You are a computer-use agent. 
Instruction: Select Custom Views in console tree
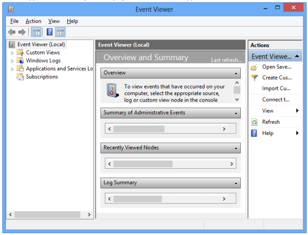pyautogui.click(x=43, y=53)
